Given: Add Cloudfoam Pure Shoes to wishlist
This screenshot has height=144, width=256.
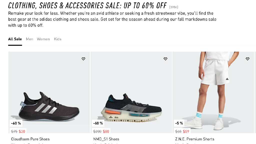Looking at the screenshot, I should point(83,59).
